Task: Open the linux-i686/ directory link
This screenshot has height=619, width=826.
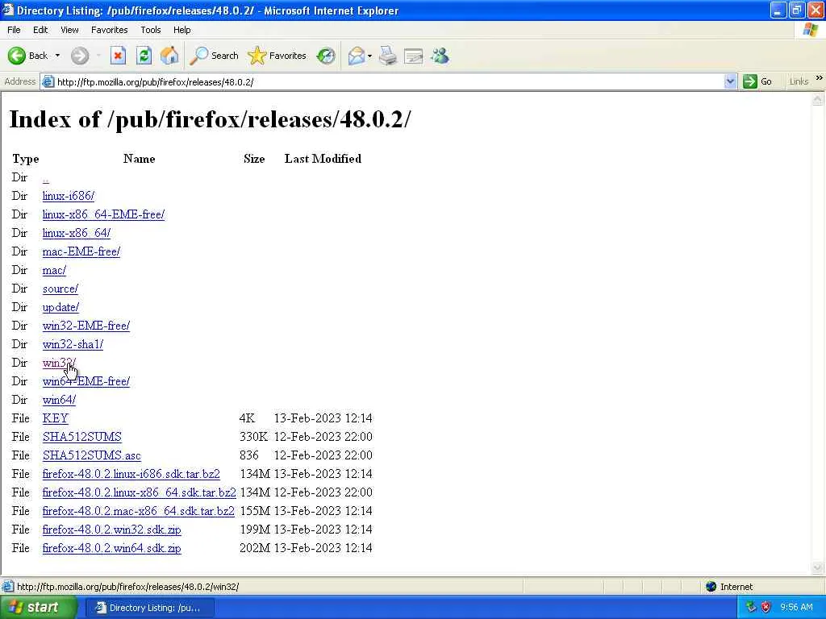Action: 69,197
